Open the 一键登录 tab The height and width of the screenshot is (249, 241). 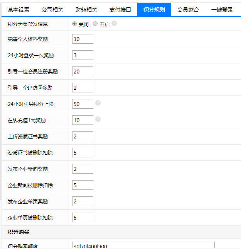tap(222, 10)
